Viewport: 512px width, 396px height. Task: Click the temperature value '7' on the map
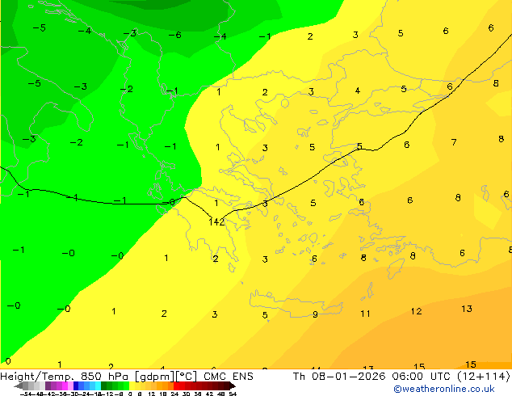pyautogui.click(x=454, y=142)
